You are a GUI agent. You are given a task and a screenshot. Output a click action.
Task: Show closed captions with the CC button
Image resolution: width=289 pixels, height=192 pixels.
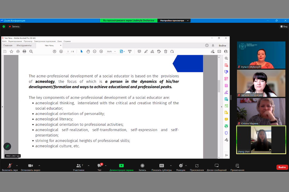[162, 166]
